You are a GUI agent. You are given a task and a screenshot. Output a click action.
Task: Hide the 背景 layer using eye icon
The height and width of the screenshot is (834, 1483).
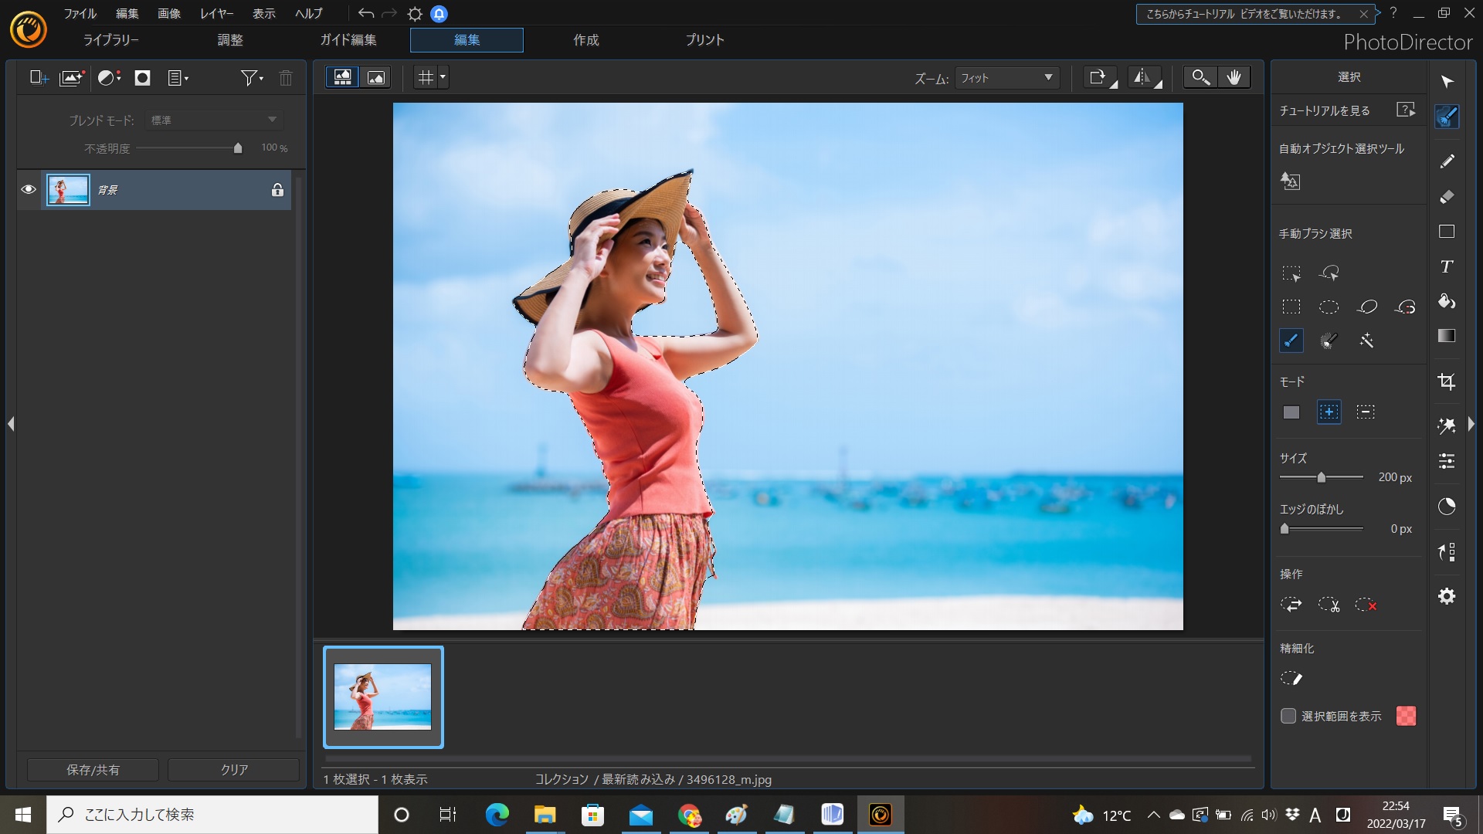pyautogui.click(x=29, y=190)
